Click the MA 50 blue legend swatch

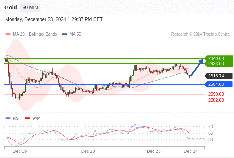click(64, 34)
